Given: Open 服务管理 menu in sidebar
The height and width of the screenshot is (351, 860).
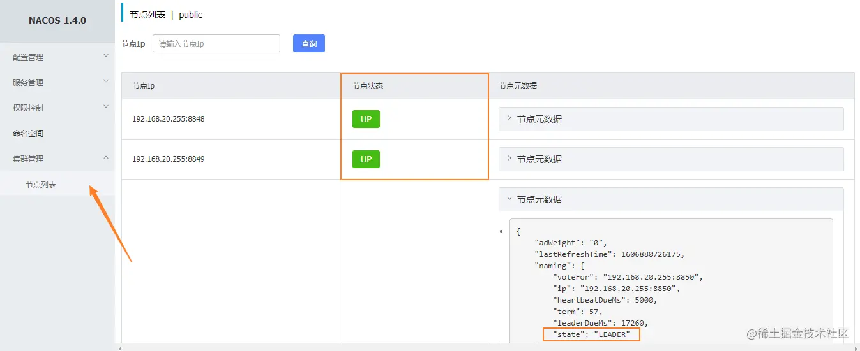Looking at the screenshot, I should click(x=57, y=82).
